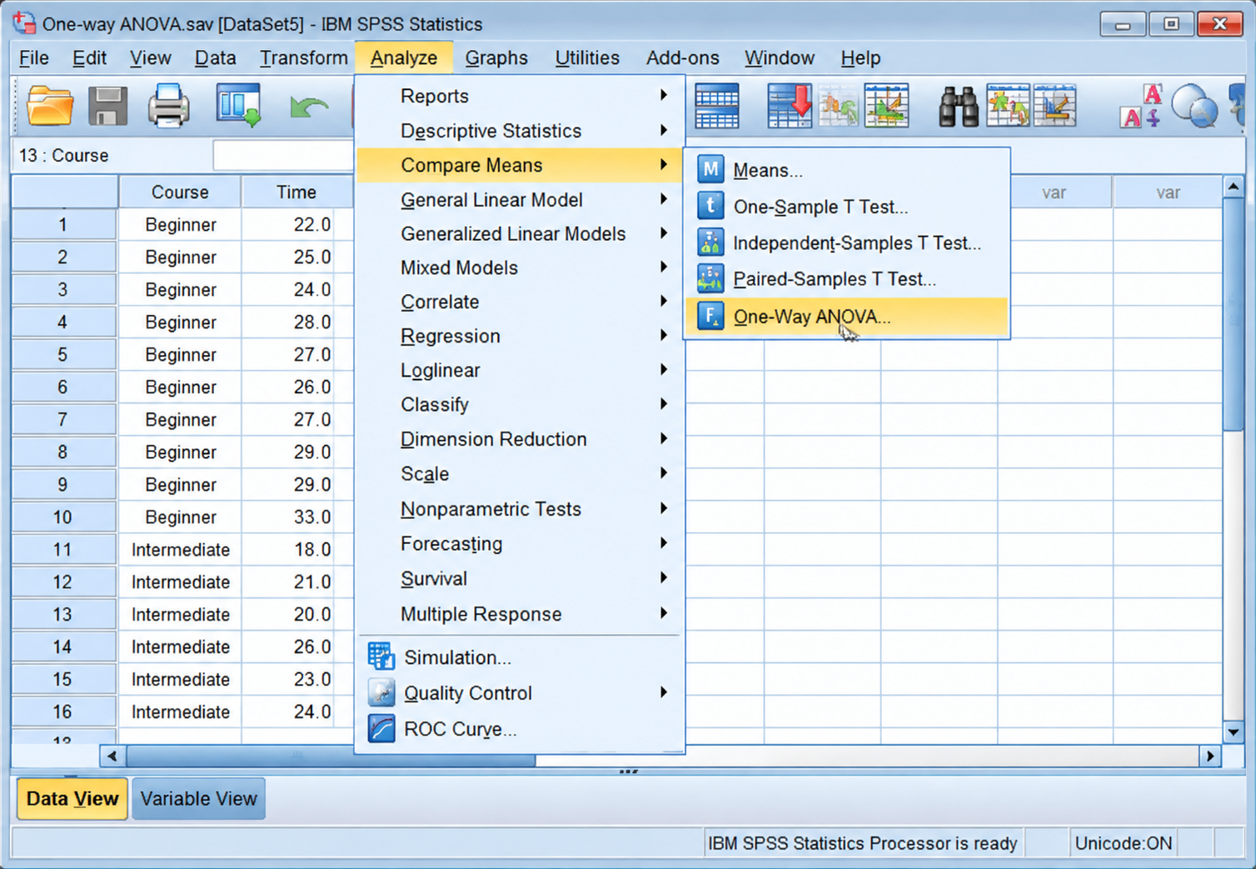The width and height of the screenshot is (1256, 869).
Task: Click the Time cell showing 22.0
Action: click(x=297, y=224)
